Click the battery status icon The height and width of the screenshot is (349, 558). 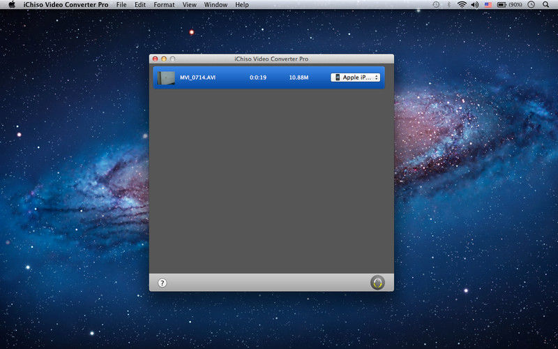(502, 5)
